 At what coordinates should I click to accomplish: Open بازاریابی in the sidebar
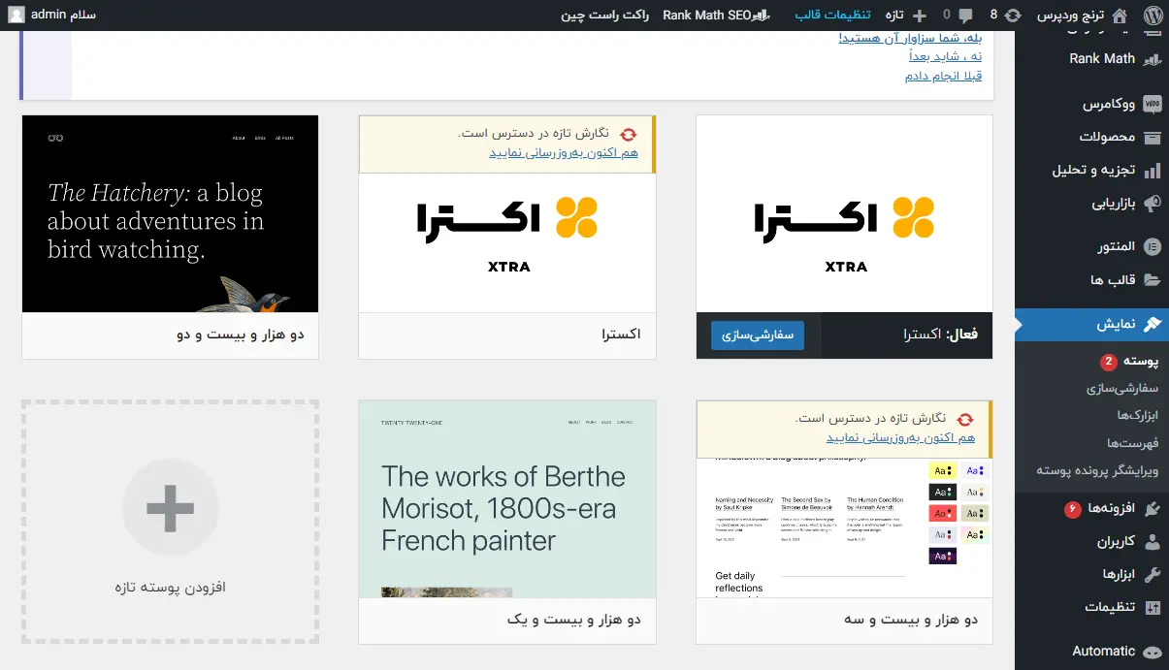coord(1114,203)
